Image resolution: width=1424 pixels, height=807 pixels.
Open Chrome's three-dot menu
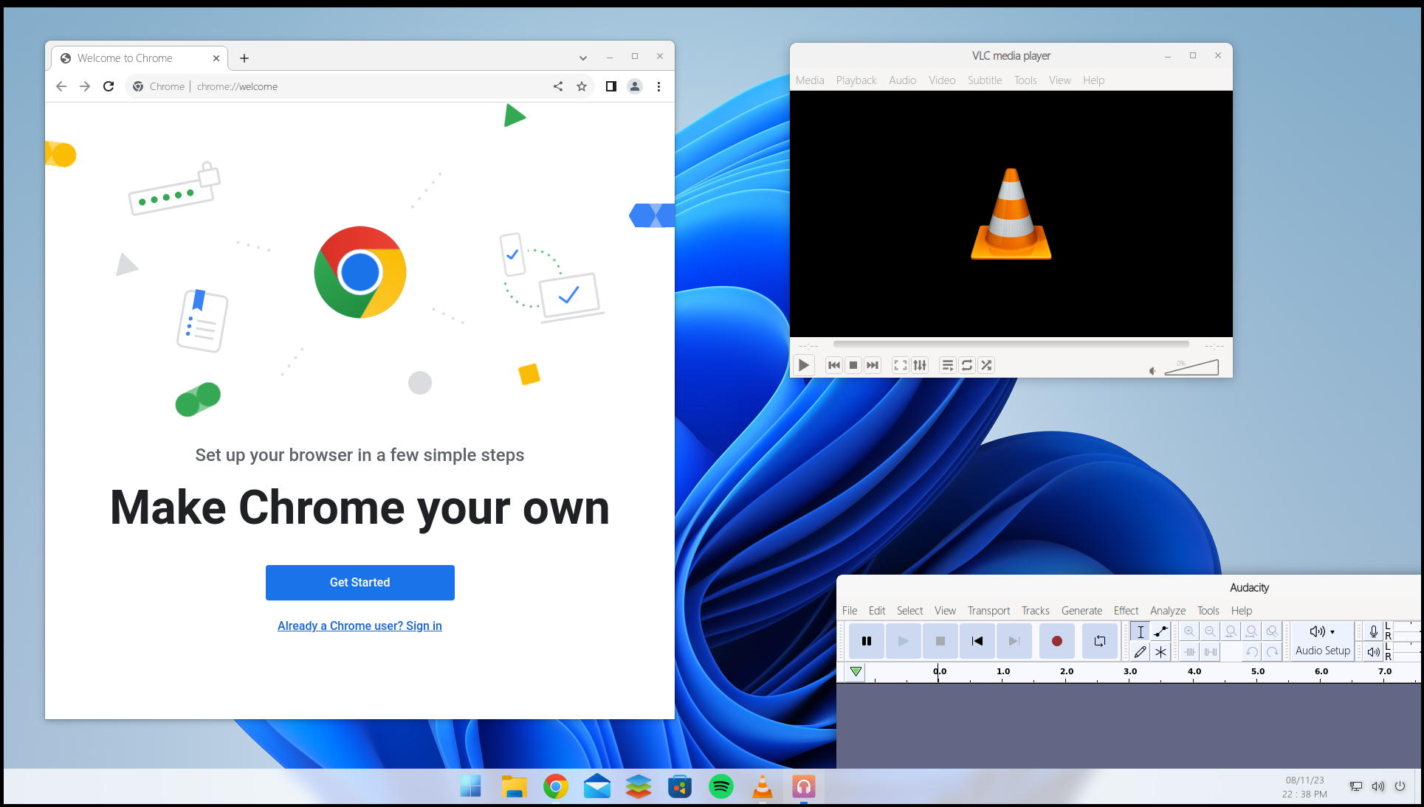[658, 86]
